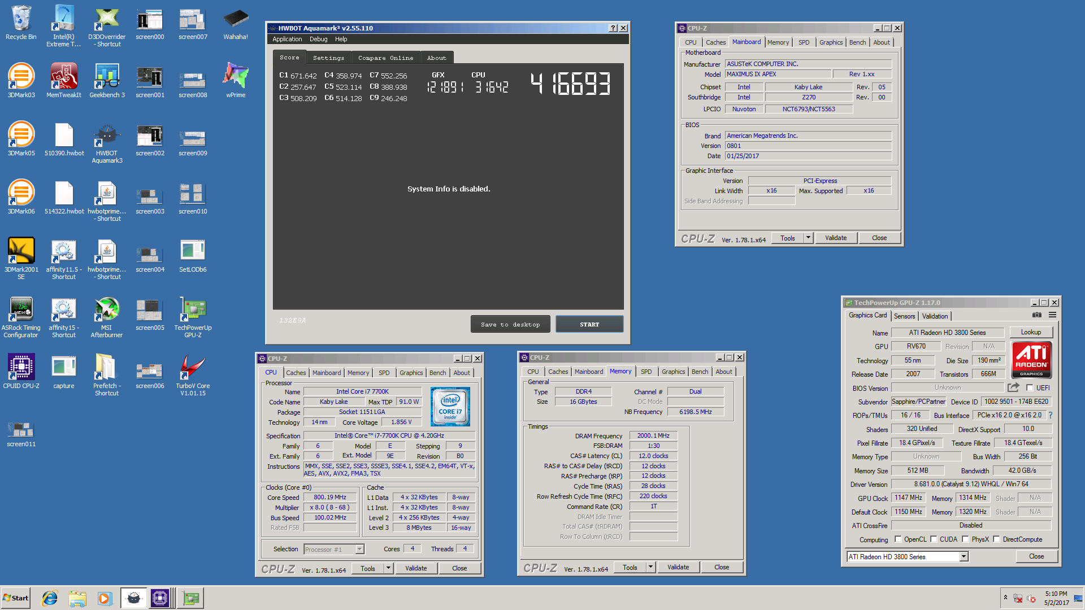Toggle the CUDA checkbox in GPU-Z
1085x610 pixels.
pos(934,539)
